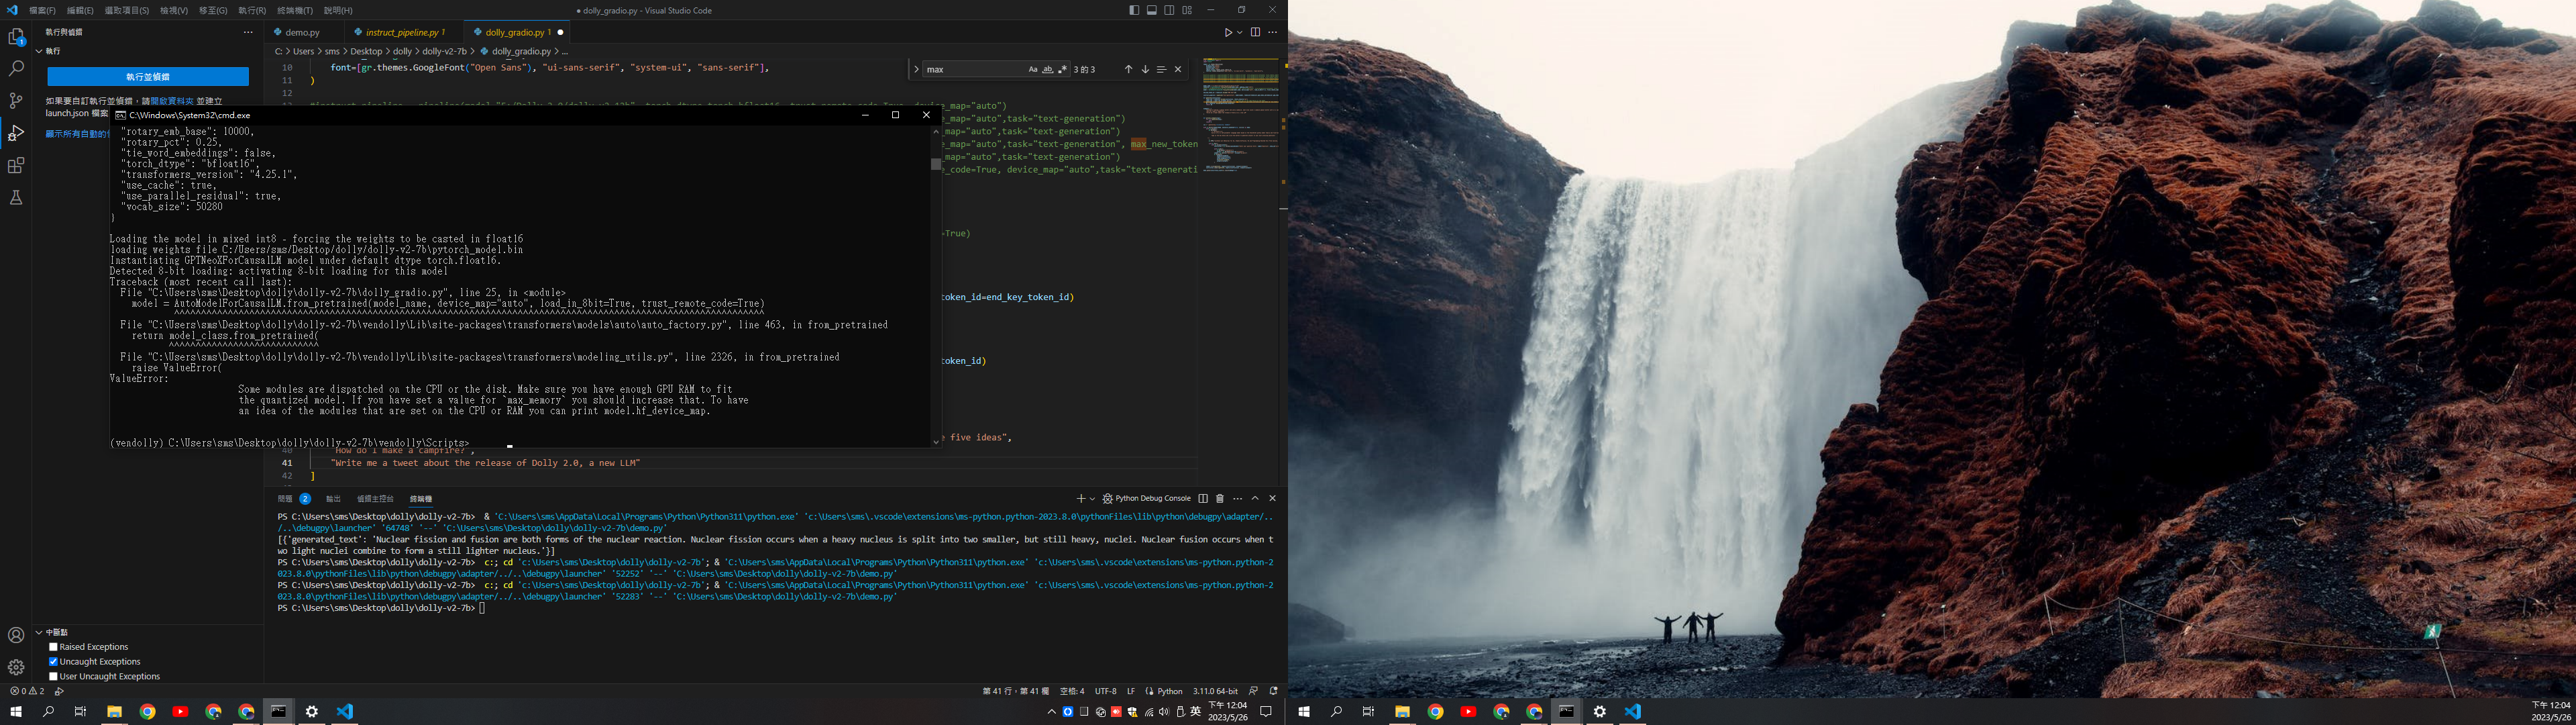The width and height of the screenshot is (2576, 725).
Task: Click the find input field containing max
Action: [x=970, y=69]
